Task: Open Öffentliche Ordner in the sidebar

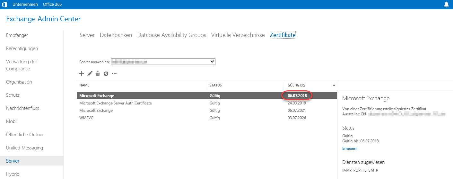Action: 25,135
